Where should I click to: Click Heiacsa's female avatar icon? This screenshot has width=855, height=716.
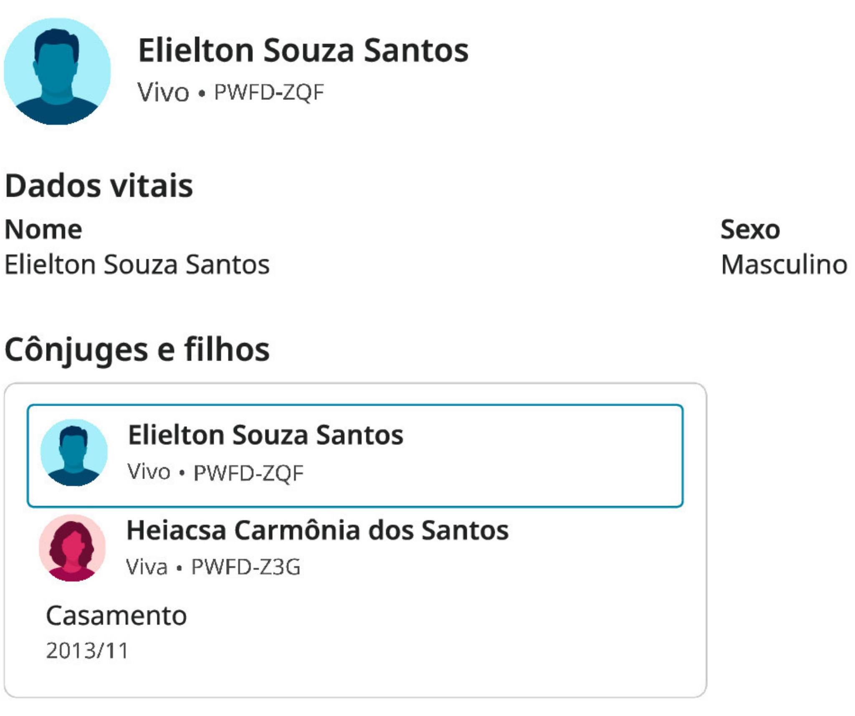pyautogui.click(x=72, y=548)
